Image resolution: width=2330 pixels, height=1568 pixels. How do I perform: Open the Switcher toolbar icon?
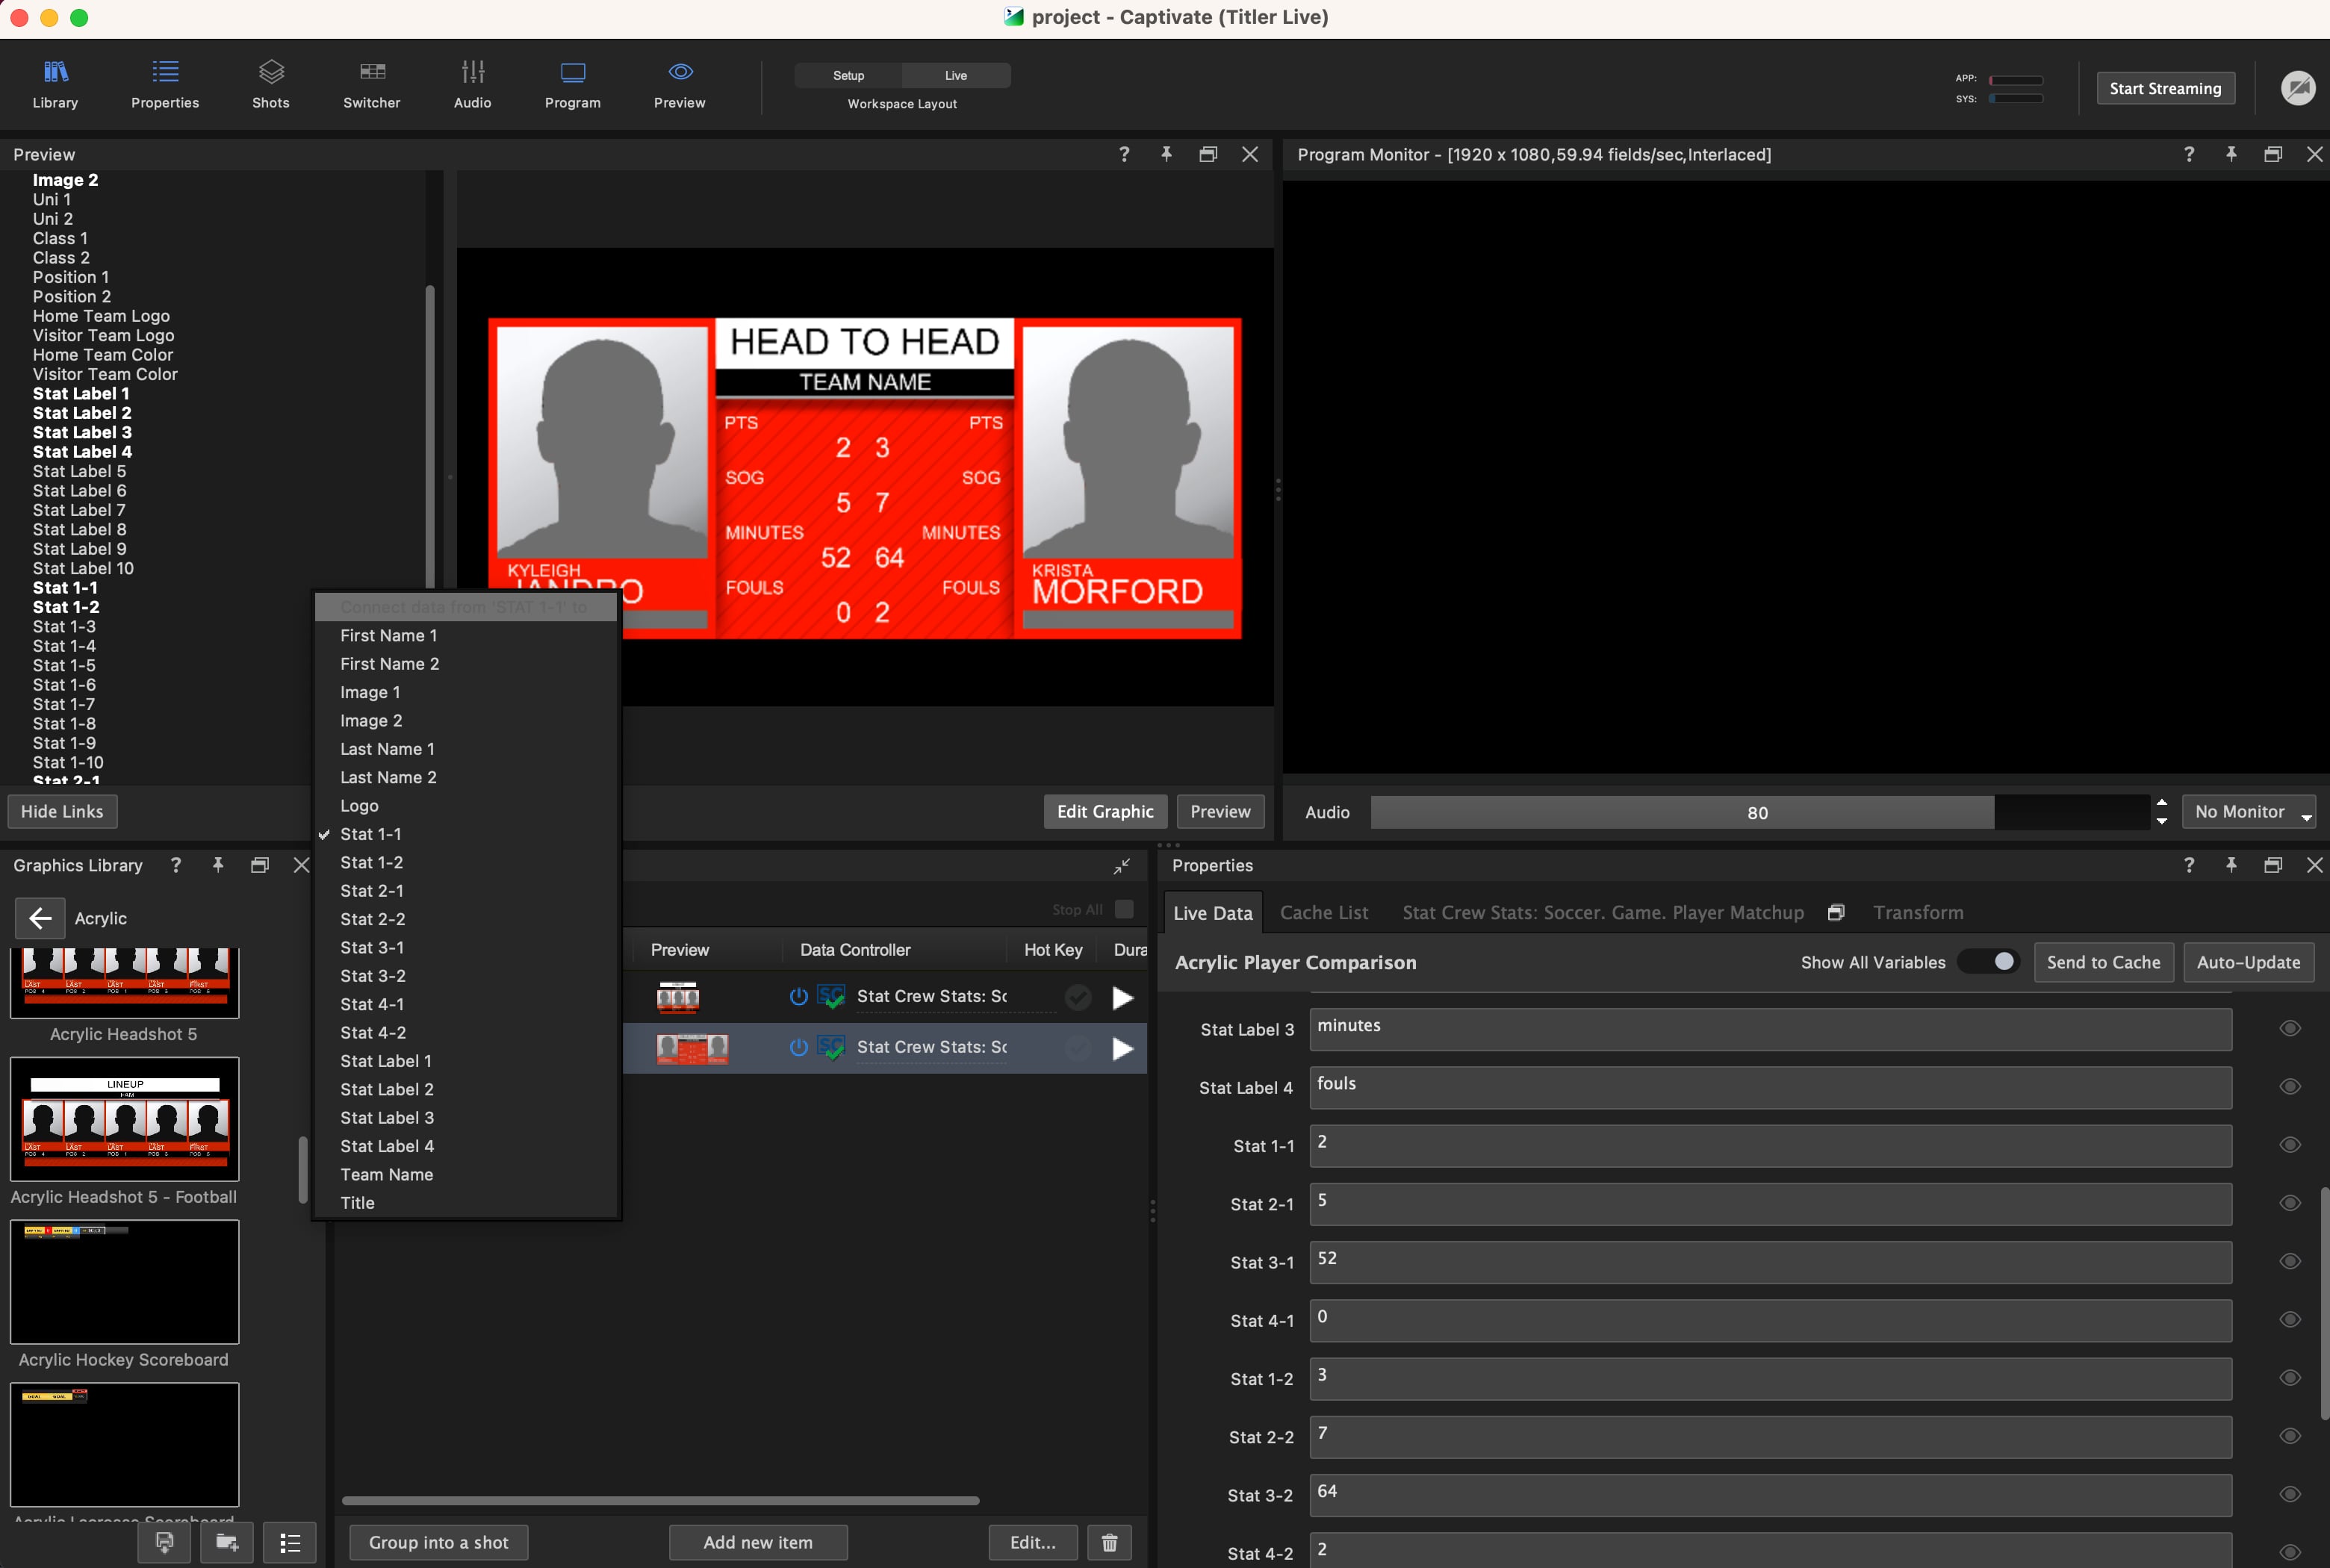click(x=372, y=84)
